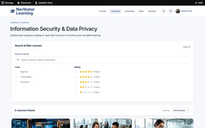The width and height of the screenshot is (205, 128).
Task: Click the 'Search & filter courses' heading
Action: click(28, 46)
